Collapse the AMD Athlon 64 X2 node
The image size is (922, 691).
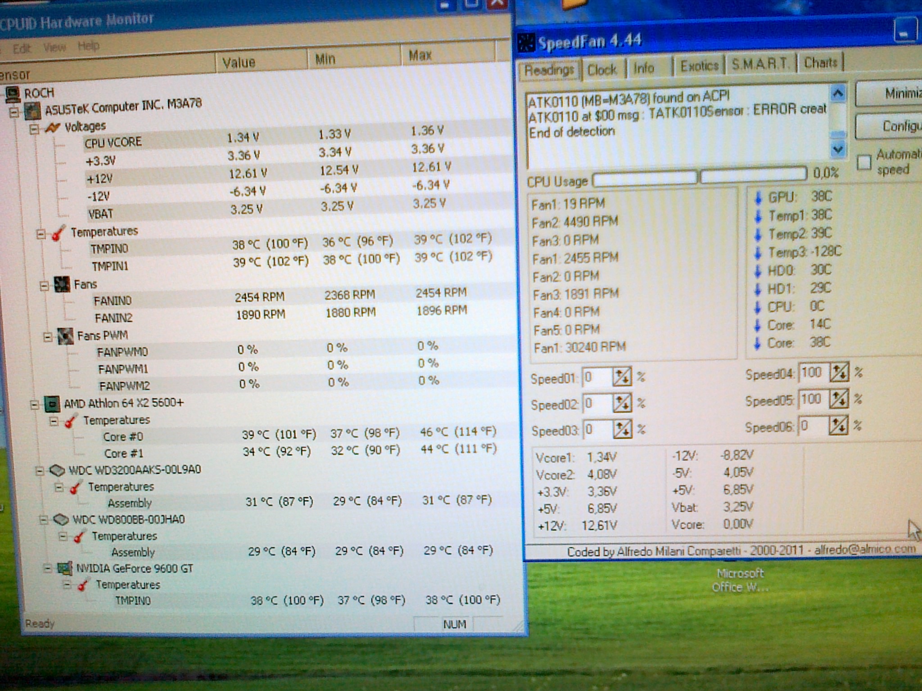34,404
